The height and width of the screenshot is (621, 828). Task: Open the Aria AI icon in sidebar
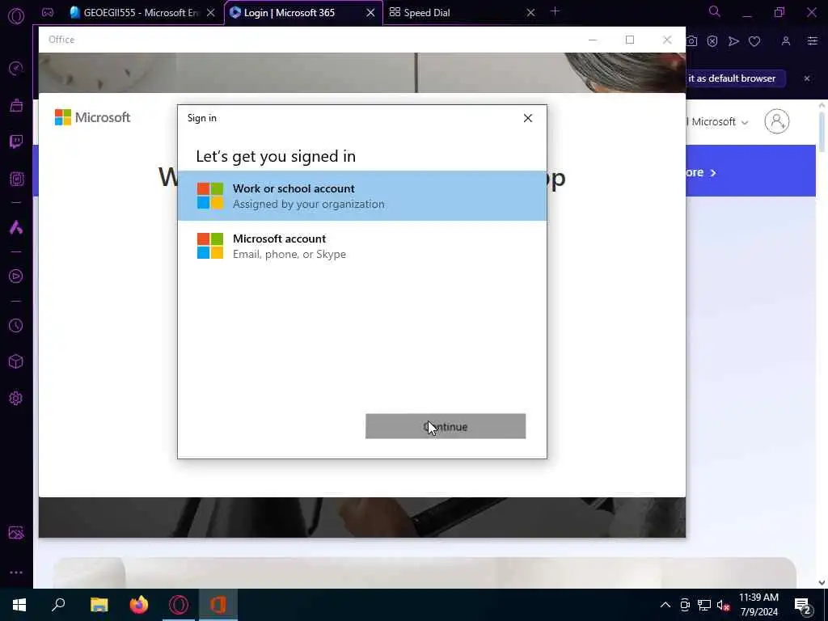tap(16, 227)
